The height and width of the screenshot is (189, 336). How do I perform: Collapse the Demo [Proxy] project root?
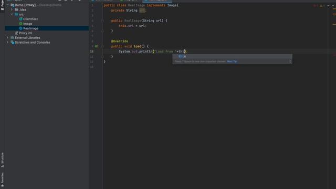(x=8, y=5)
